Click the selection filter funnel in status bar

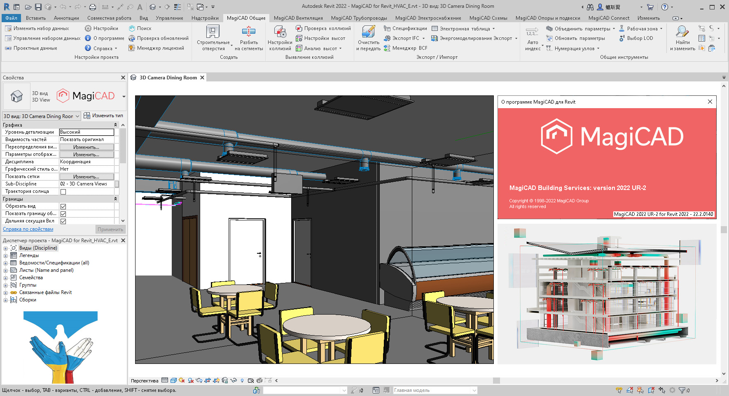[x=682, y=390]
